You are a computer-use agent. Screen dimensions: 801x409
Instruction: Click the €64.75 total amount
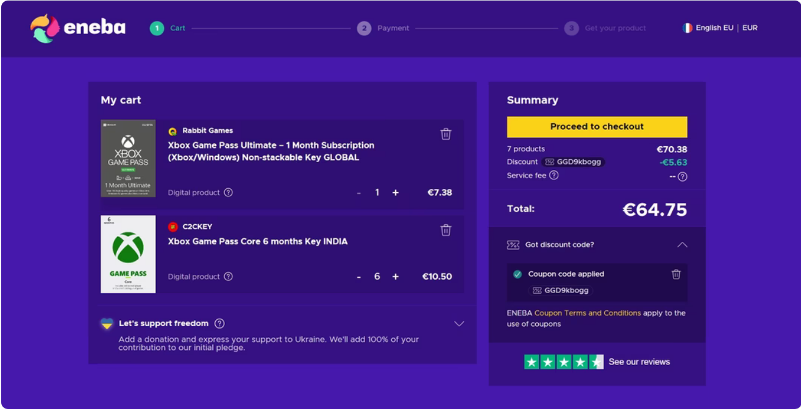click(655, 210)
